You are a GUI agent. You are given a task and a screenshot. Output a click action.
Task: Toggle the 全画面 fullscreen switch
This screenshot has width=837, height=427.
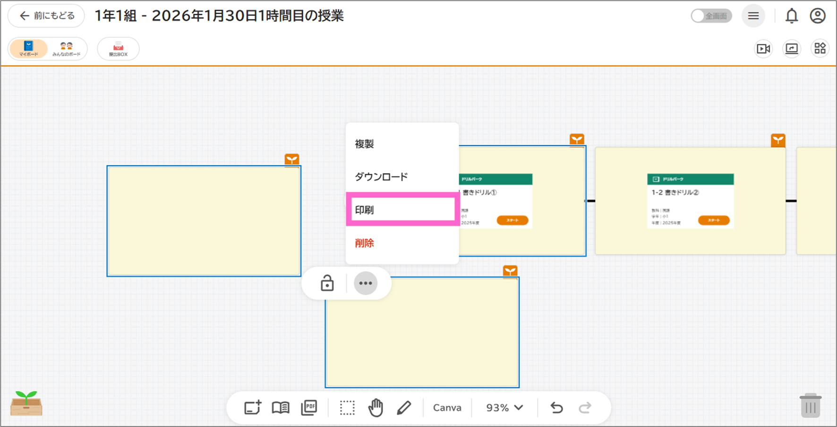(711, 16)
